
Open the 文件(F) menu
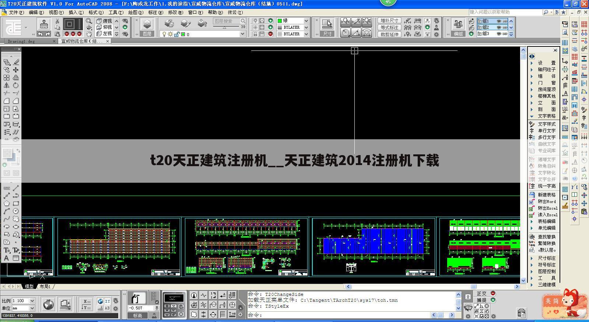point(16,13)
